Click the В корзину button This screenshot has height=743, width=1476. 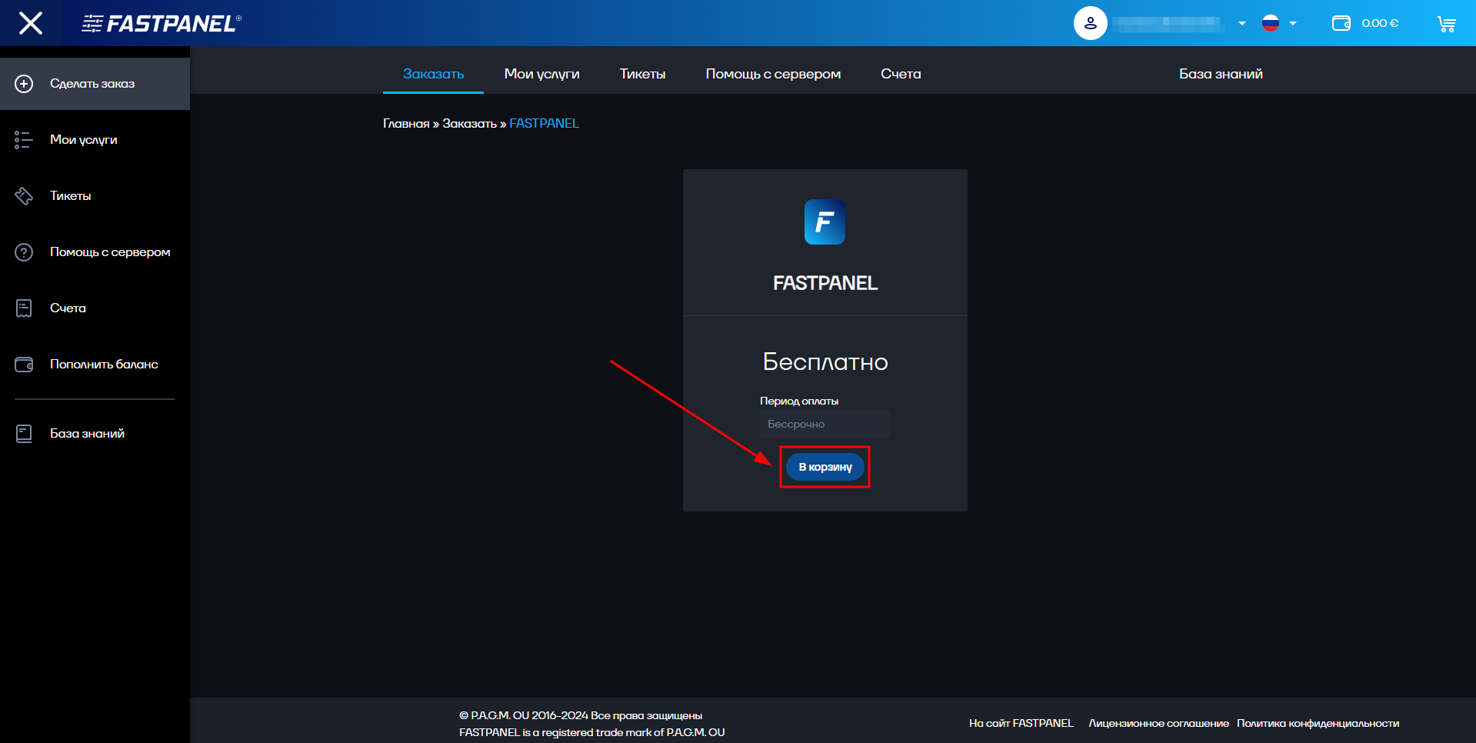tap(824, 467)
